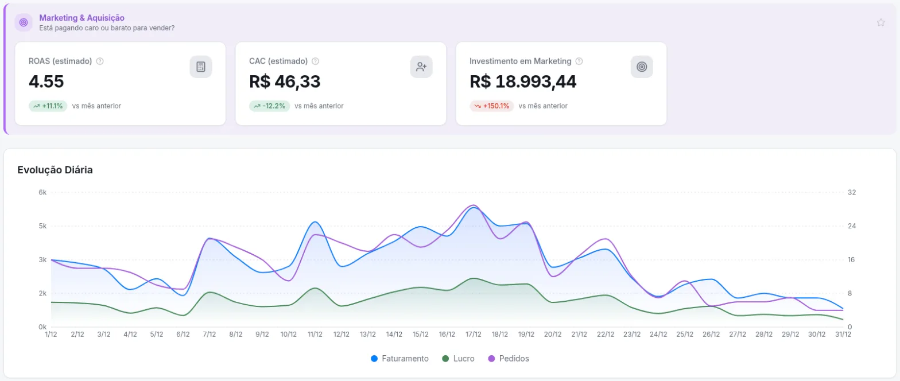Click the 27/12 x-axis label
900x381 pixels.
tap(738, 335)
